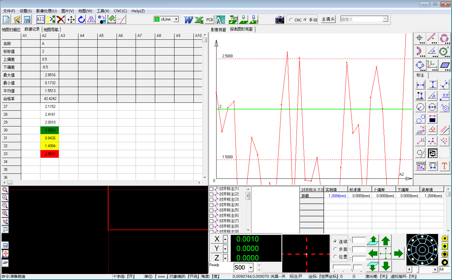Image resolution: width=452 pixels, height=280 pixels.
Task: Switch to the 地图导航 tab
Action: (51, 30)
